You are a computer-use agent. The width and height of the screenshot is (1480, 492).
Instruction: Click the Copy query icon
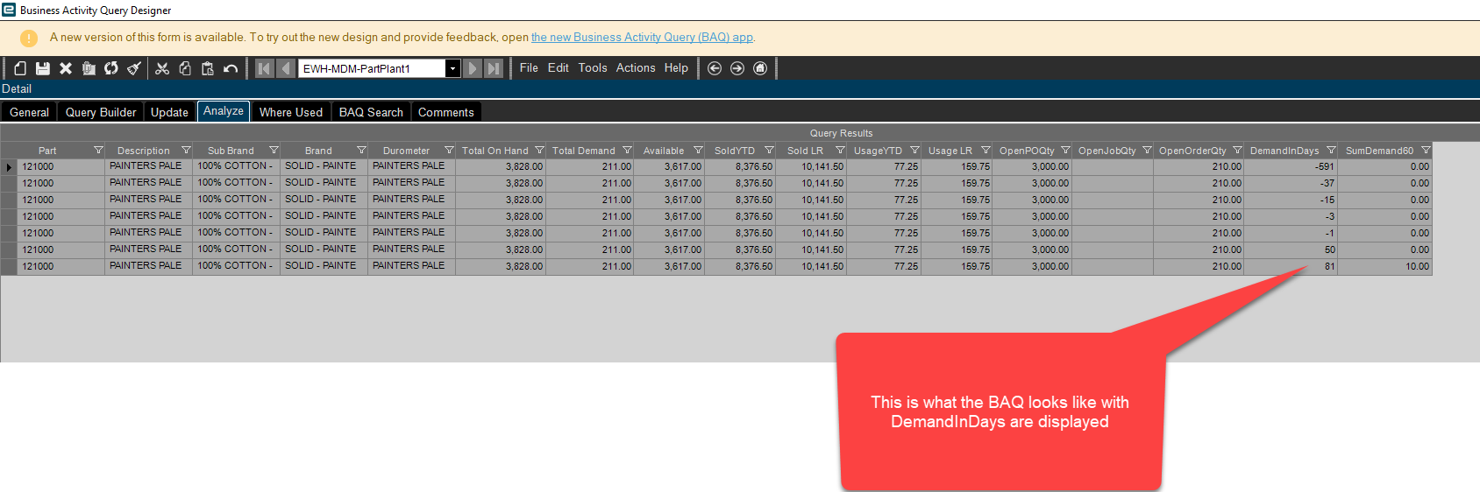pos(89,68)
